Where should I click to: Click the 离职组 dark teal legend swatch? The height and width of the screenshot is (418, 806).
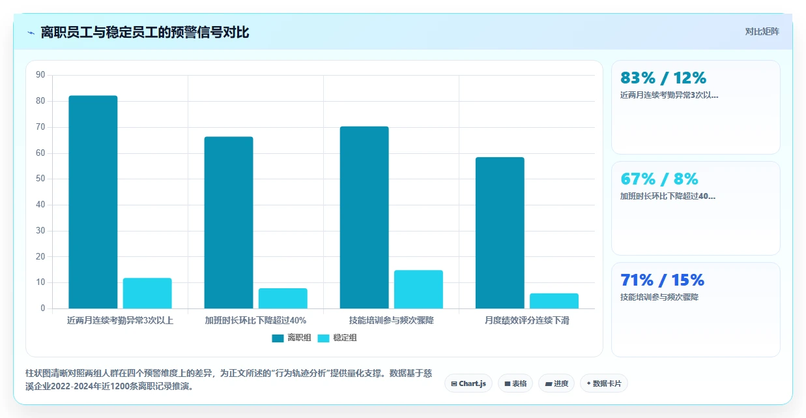pyautogui.click(x=278, y=338)
